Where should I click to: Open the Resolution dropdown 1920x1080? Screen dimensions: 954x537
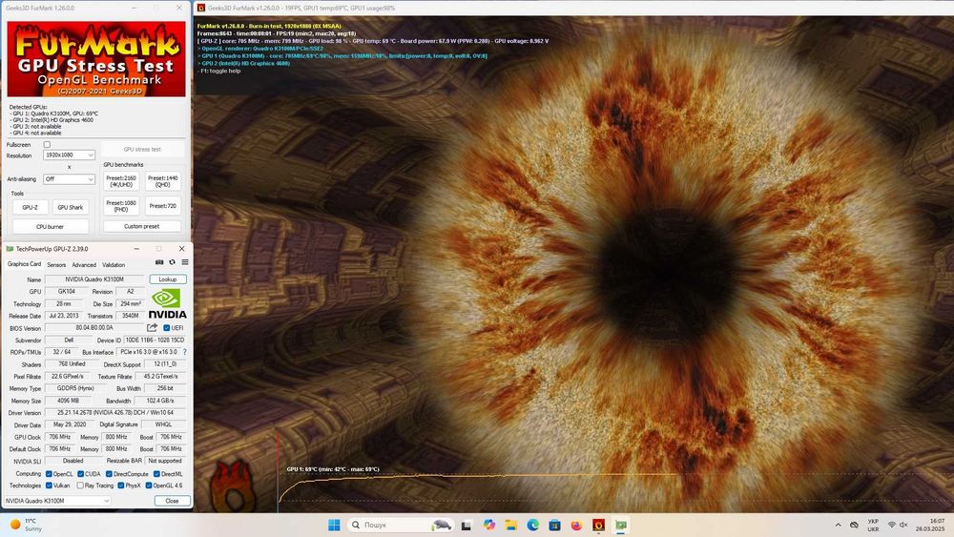pos(69,155)
